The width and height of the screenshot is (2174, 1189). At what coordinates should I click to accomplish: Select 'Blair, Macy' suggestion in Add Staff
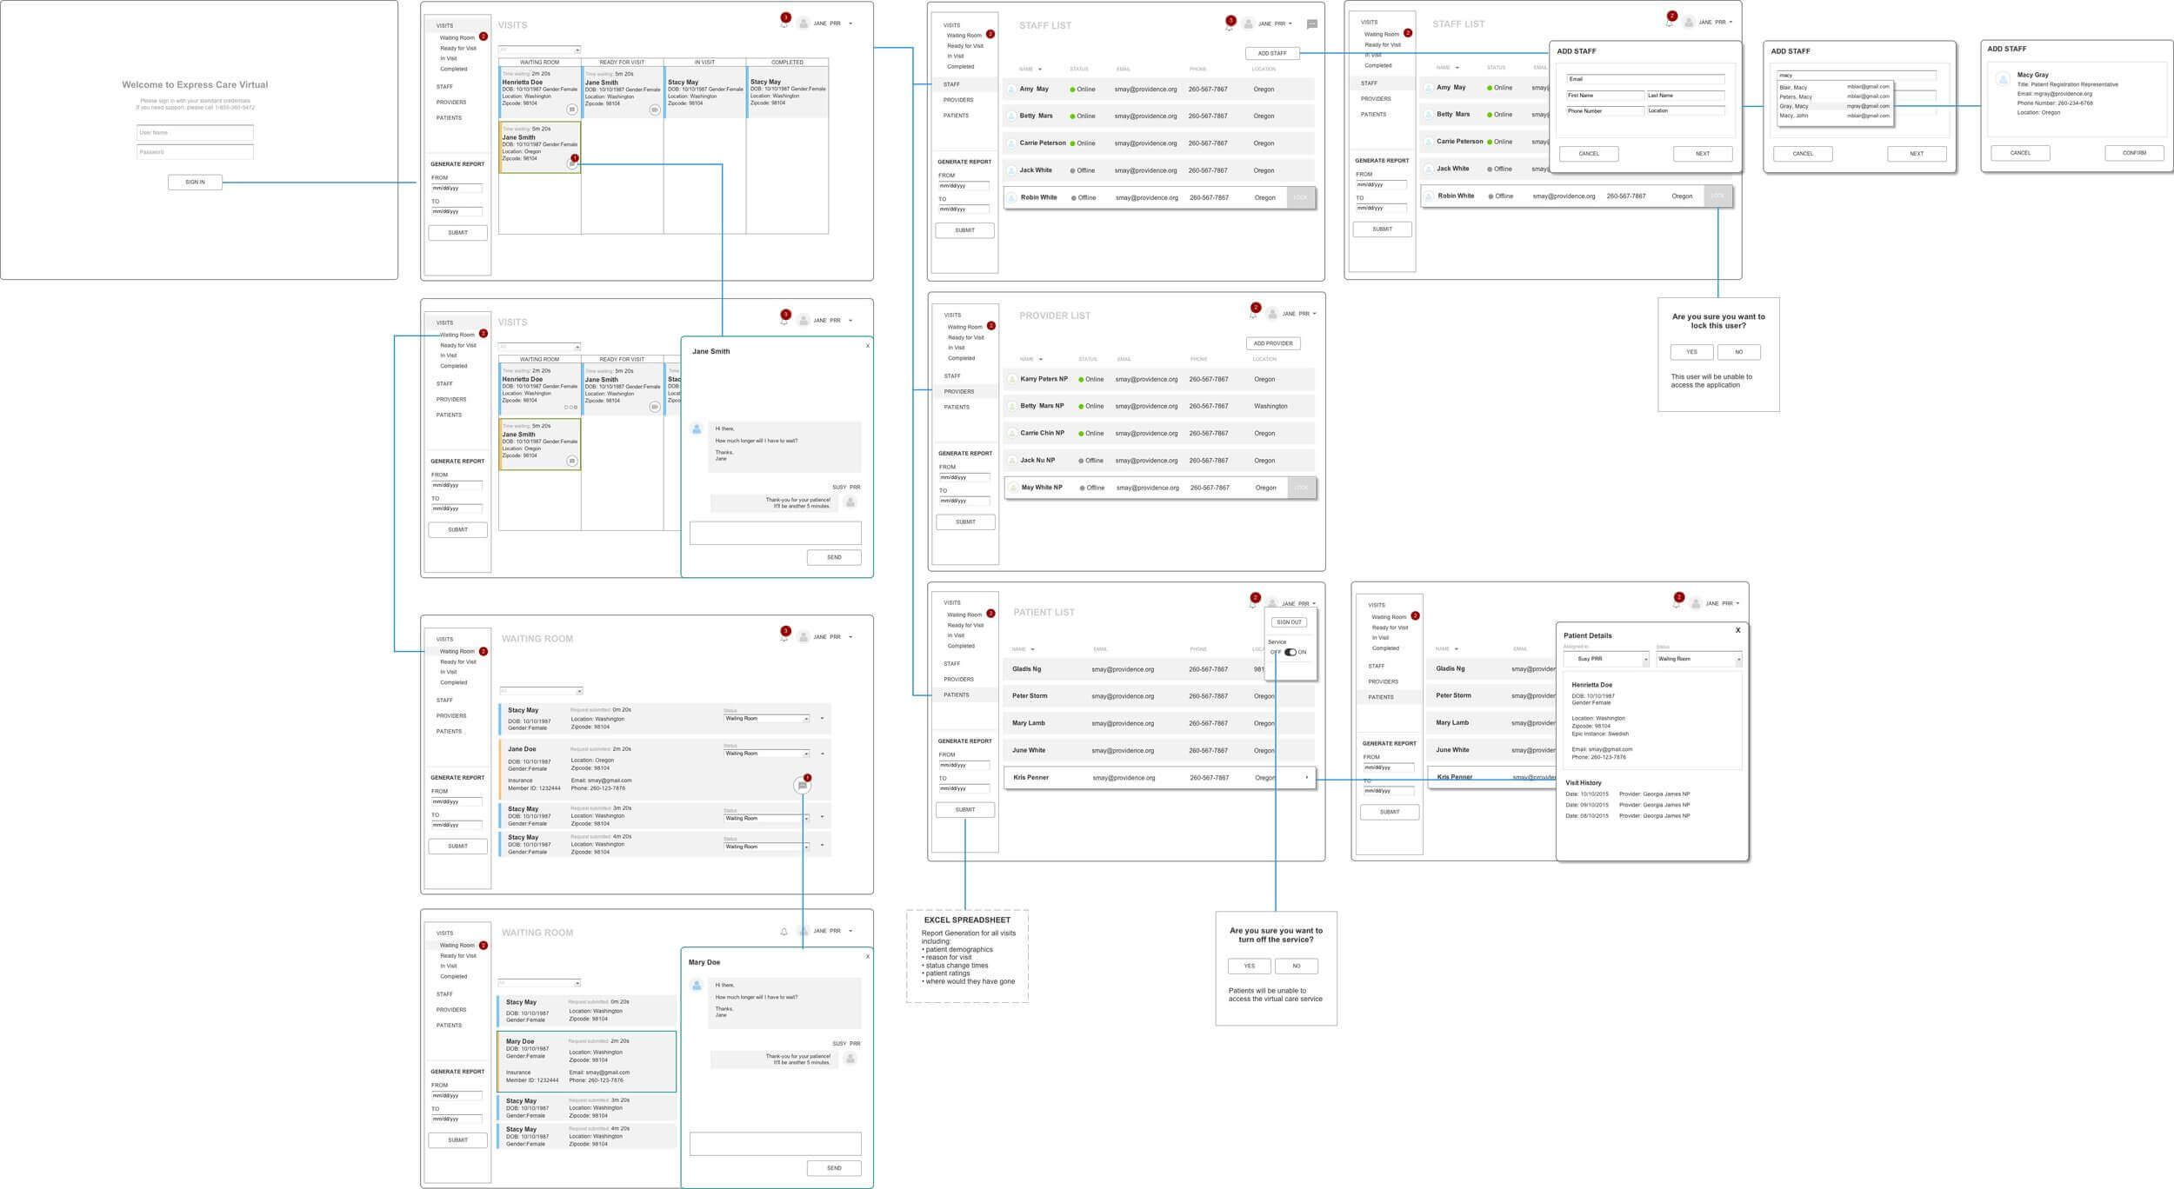click(1834, 87)
